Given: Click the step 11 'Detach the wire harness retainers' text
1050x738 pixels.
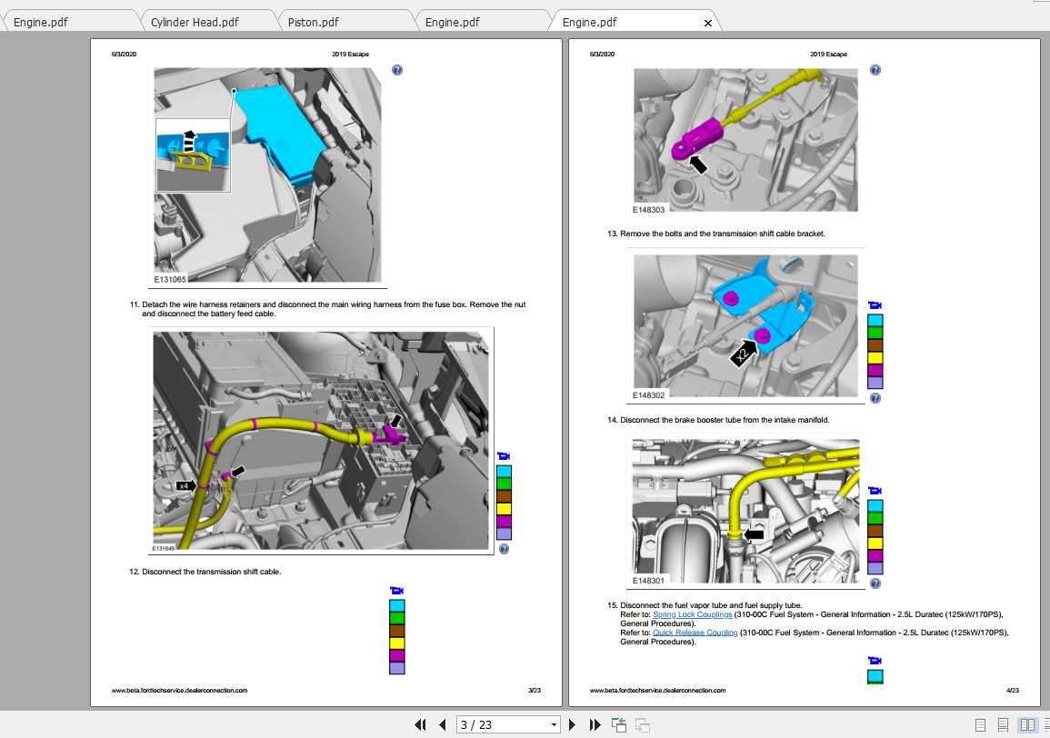Looking at the screenshot, I should click(x=334, y=309).
